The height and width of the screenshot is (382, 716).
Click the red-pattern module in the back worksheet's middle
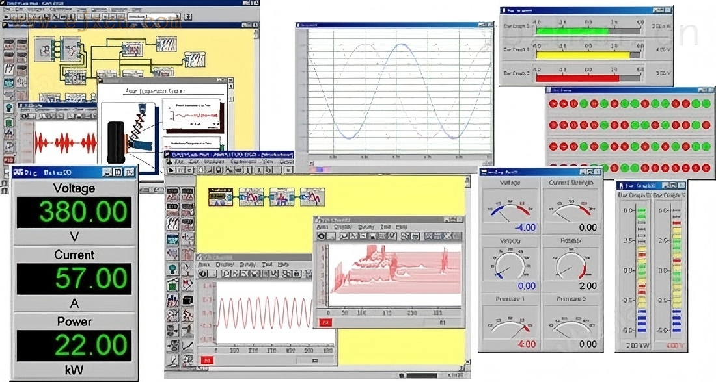(132, 48)
